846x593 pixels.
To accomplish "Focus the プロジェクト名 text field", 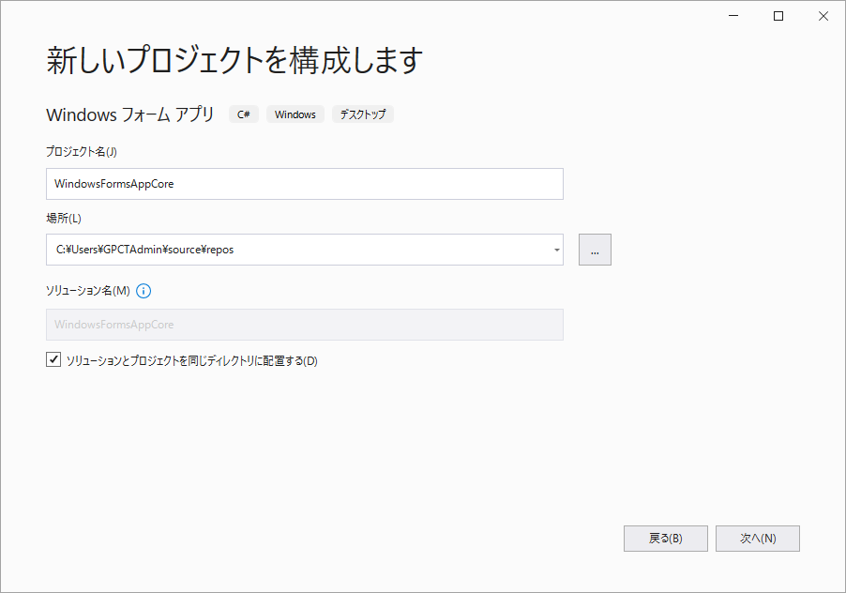I will [x=304, y=184].
